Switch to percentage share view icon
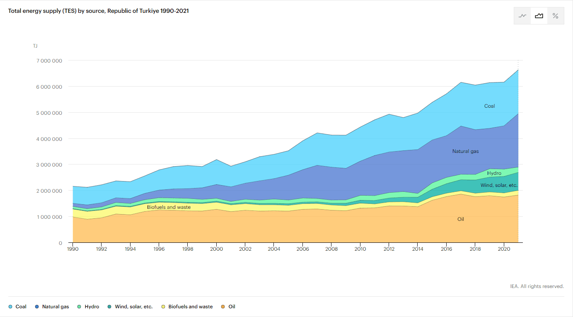The width and height of the screenshot is (573, 317). (556, 16)
